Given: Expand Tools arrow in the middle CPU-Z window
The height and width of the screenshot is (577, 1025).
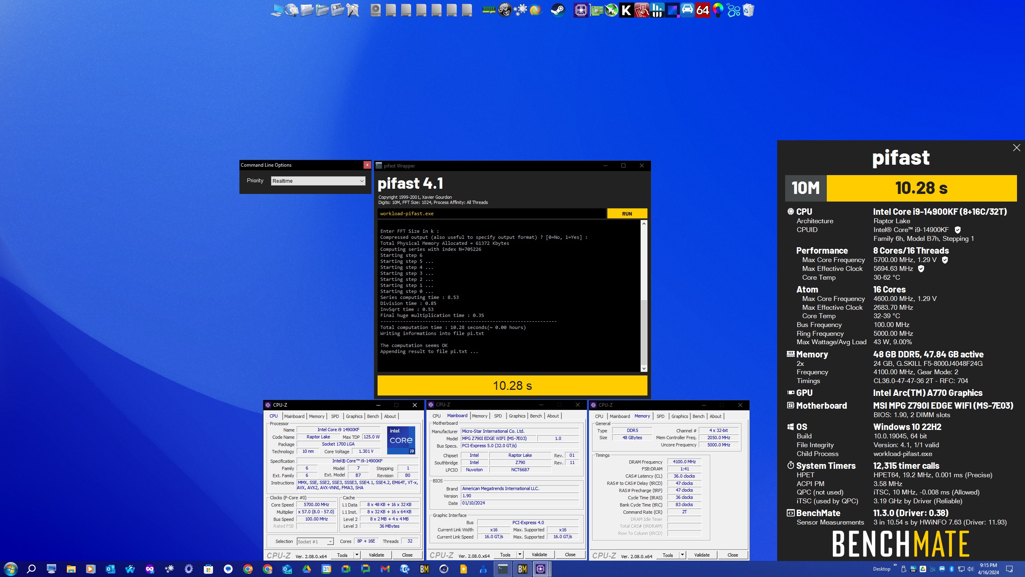Looking at the screenshot, I should pyautogui.click(x=520, y=555).
